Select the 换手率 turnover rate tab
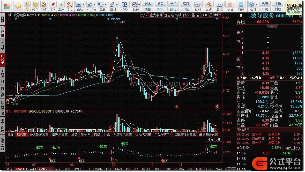The height and width of the screenshot is (172, 305). click(86, 134)
